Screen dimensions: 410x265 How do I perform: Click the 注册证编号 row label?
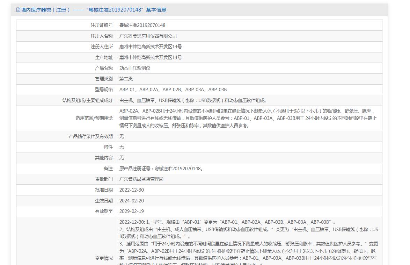point(102,25)
